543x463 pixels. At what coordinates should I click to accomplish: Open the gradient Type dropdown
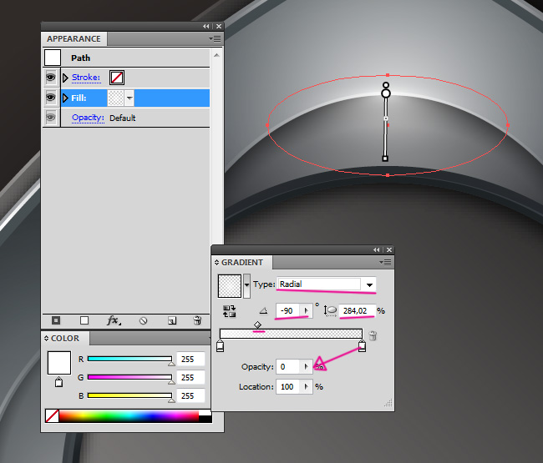click(x=368, y=284)
